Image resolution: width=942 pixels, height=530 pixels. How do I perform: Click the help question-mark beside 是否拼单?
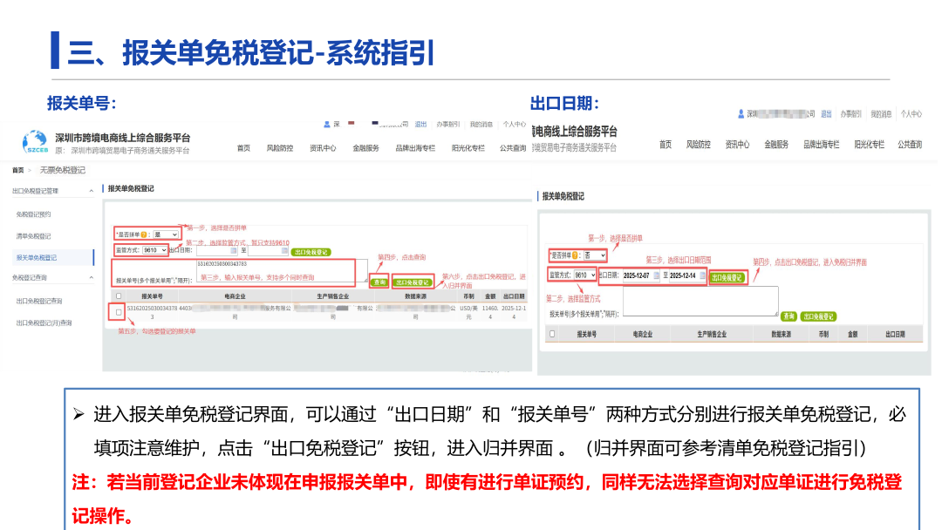145,234
